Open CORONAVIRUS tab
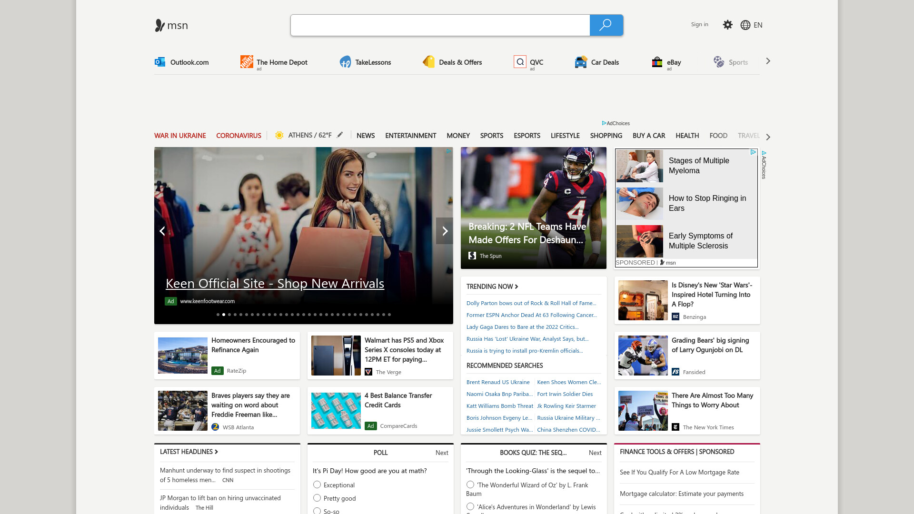The width and height of the screenshot is (914, 514). [x=238, y=136]
